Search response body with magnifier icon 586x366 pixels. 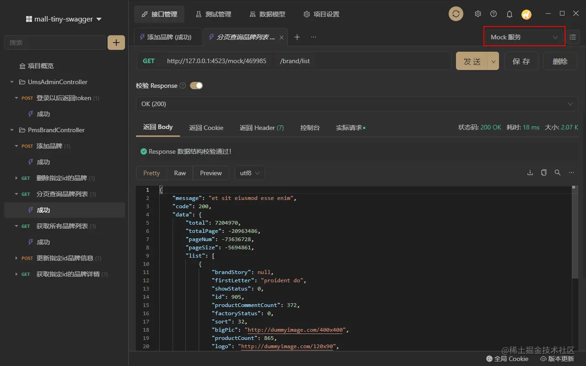click(558, 172)
